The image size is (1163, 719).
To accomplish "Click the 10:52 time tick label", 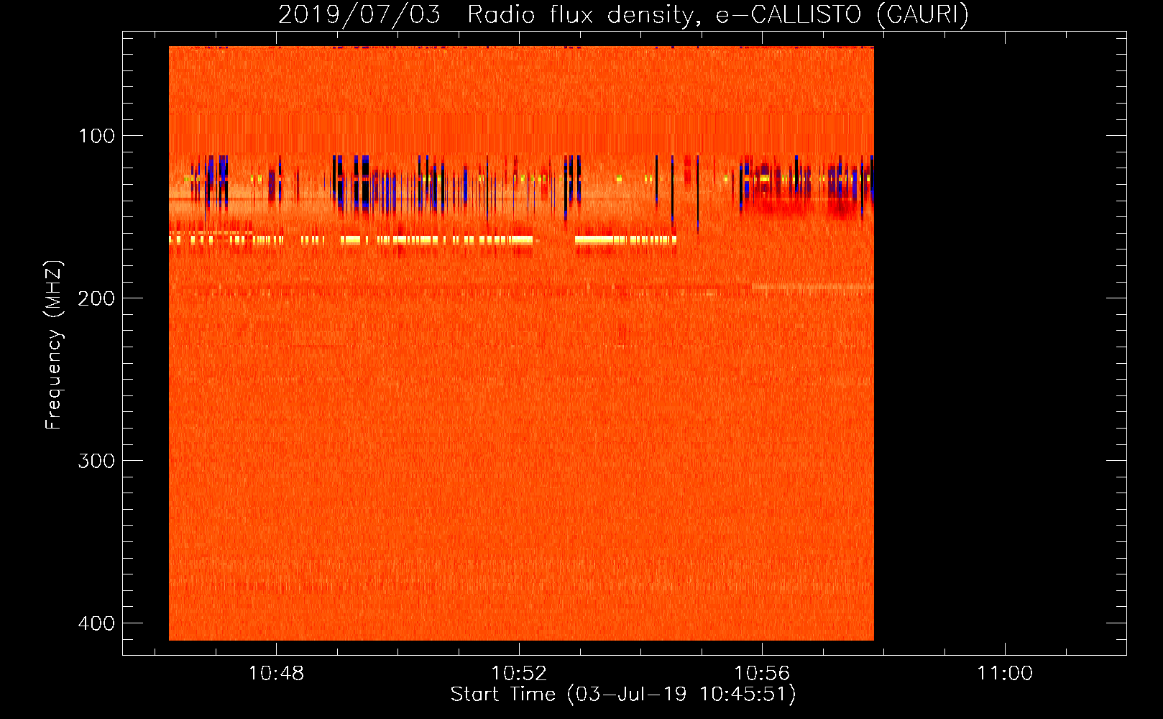I will [519, 674].
